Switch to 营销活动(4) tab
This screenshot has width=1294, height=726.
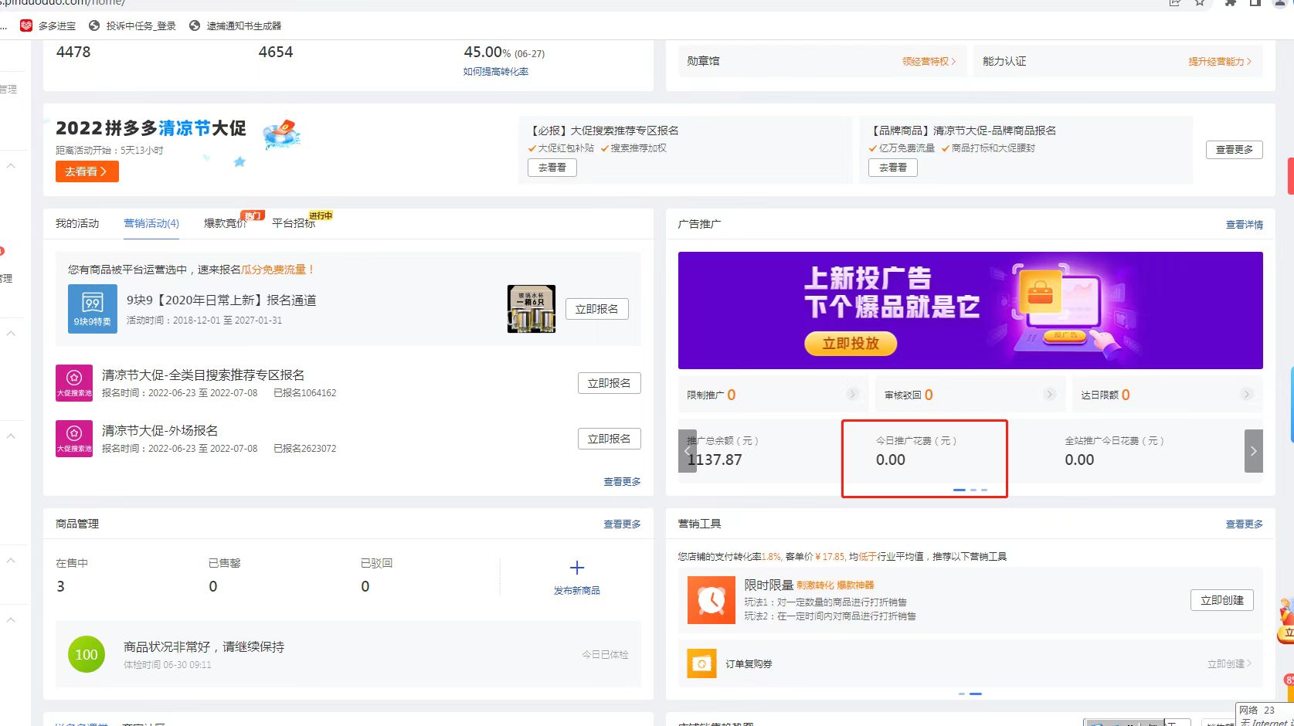click(151, 223)
